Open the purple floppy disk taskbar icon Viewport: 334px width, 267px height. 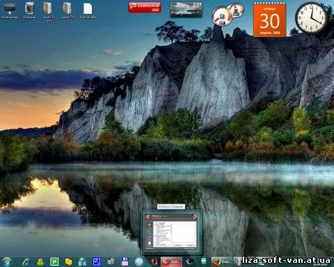(x=125, y=261)
